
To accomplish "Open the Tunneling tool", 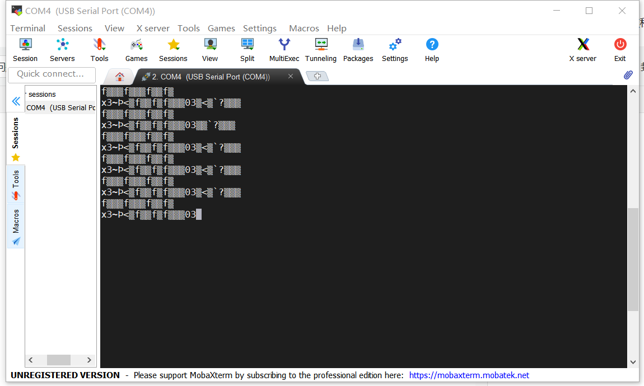I will click(321, 45).
